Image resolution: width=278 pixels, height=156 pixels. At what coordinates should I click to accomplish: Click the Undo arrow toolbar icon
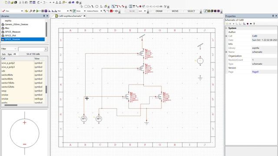[39, 3]
